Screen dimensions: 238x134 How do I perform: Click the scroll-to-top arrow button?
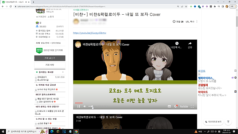(228, 122)
